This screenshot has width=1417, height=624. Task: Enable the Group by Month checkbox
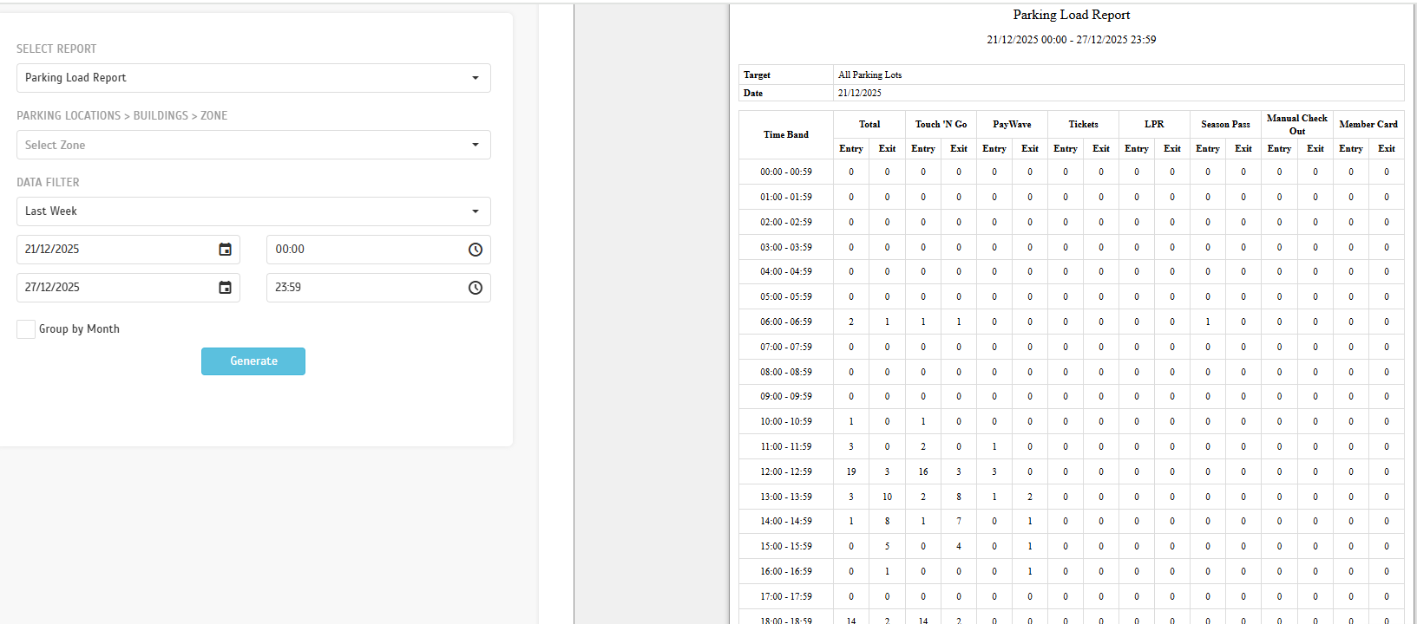(26, 329)
